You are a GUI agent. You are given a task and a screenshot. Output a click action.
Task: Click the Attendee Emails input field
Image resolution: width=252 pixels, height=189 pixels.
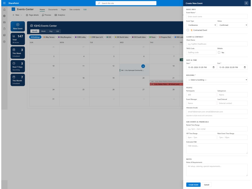point(217,112)
